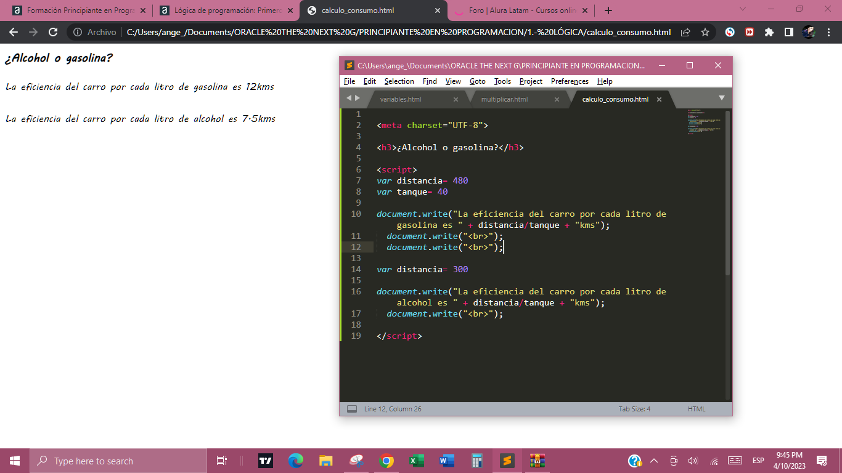842x473 pixels.
Task: Click the next tab arrow in Sublime
Action: pyautogui.click(x=357, y=99)
